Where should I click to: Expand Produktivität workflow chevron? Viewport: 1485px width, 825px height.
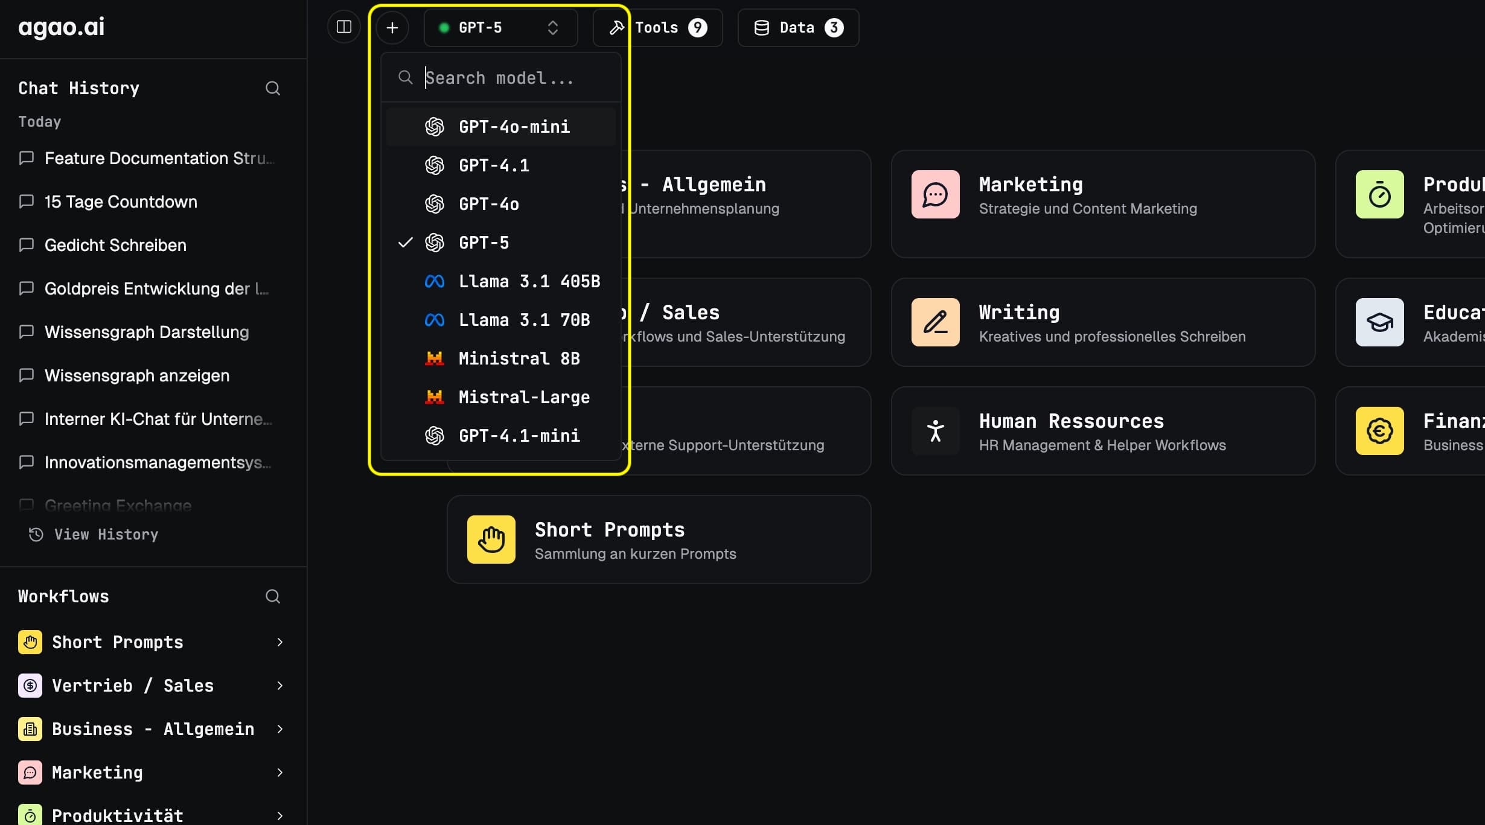pyautogui.click(x=279, y=816)
